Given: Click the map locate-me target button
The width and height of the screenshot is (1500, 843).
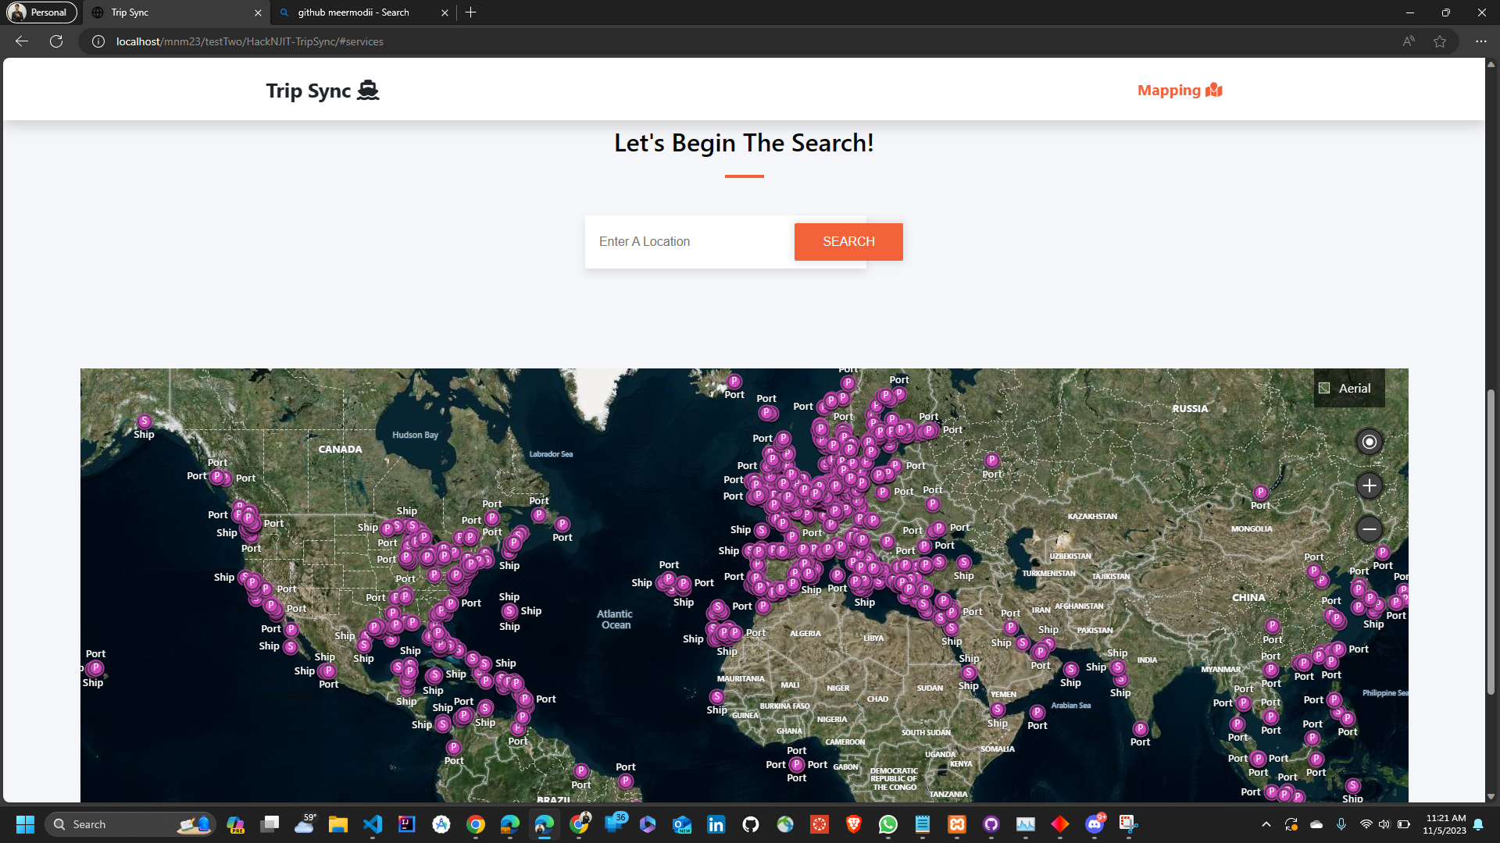Looking at the screenshot, I should point(1369,442).
